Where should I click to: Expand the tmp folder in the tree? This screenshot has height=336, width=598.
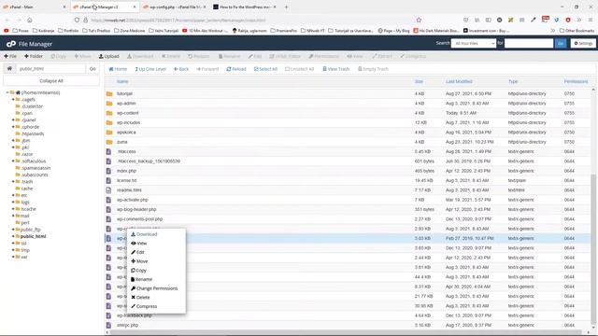tap(13, 250)
